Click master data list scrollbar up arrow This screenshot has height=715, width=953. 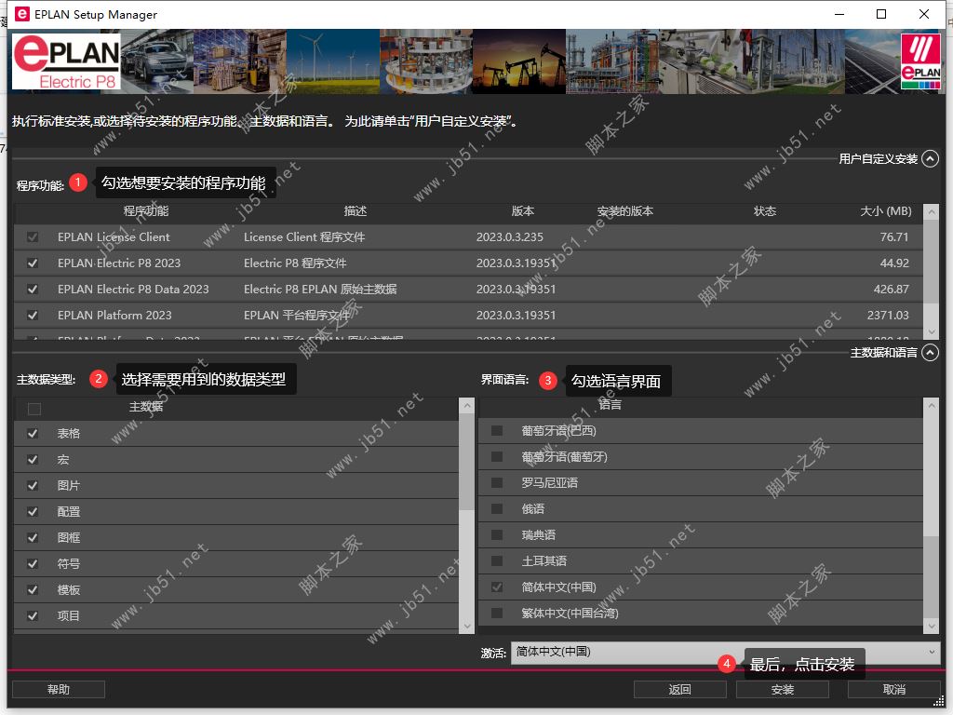[x=467, y=406]
